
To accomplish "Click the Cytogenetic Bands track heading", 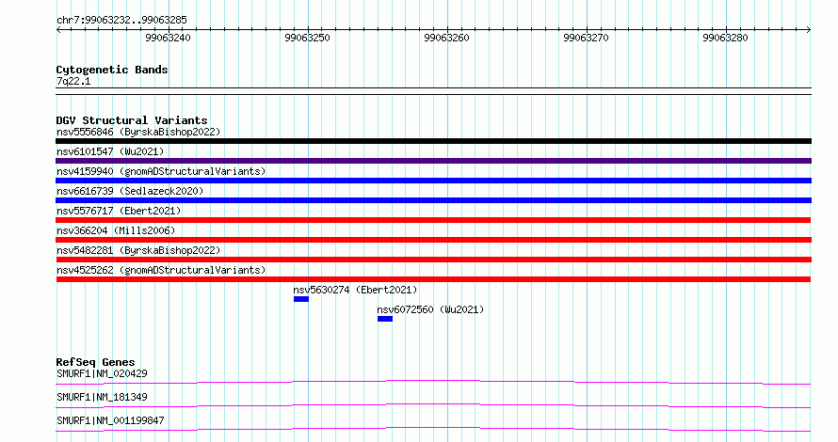I will pos(112,70).
